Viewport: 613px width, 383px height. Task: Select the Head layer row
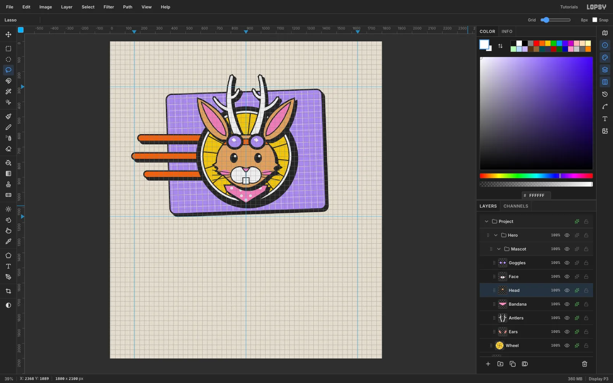pos(536,290)
